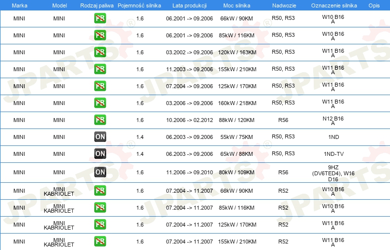Click body R56 in the 80kW/109KM row
Viewport: 390px width, 250px height.
pos(283,172)
